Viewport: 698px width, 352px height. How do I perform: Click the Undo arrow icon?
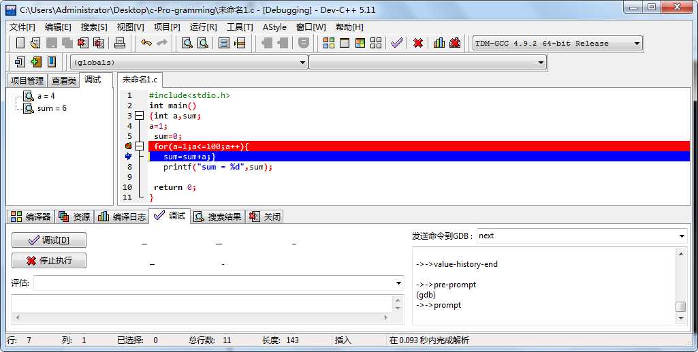(x=146, y=43)
